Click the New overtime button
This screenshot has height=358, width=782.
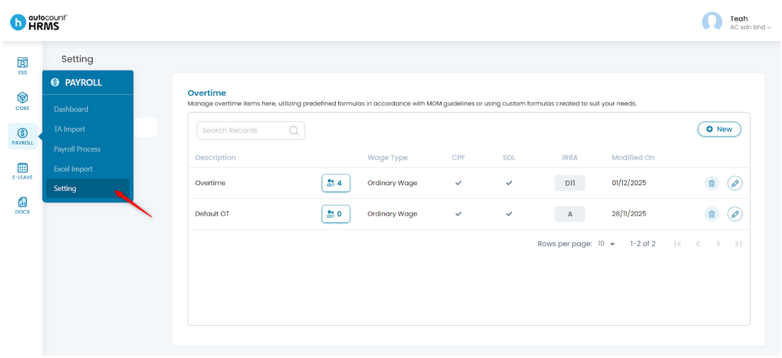(x=719, y=129)
